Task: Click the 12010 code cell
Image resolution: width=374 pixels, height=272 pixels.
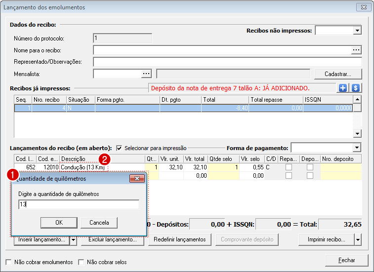Action: click(48, 167)
